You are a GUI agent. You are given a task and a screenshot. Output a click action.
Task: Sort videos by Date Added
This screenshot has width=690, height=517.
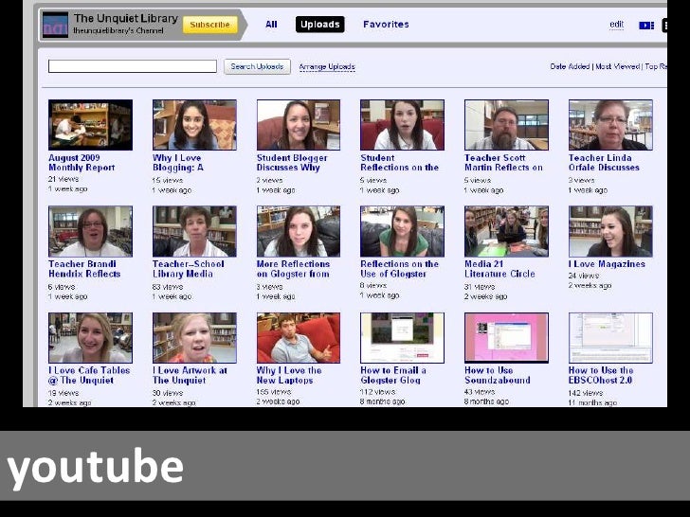click(x=571, y=67)
